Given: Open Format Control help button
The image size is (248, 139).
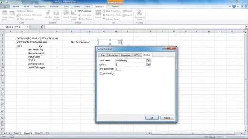Looking at the screenshot, I should [x=164, y=48].
